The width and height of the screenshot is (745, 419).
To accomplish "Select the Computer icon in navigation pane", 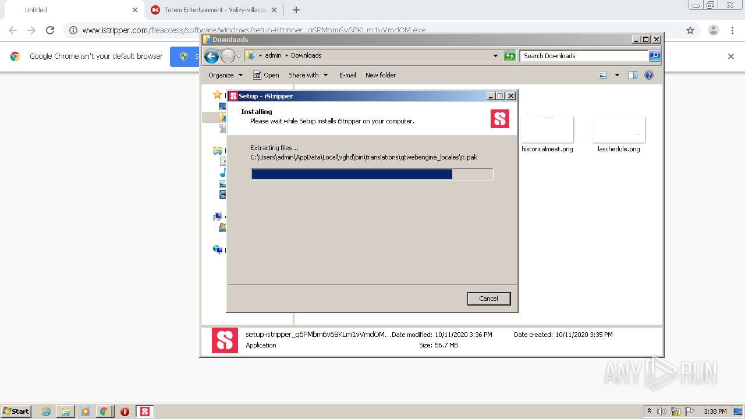I will click(x=218, y=217).
